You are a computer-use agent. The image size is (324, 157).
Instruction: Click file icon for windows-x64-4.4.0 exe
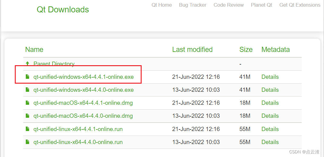coord(27,90)
